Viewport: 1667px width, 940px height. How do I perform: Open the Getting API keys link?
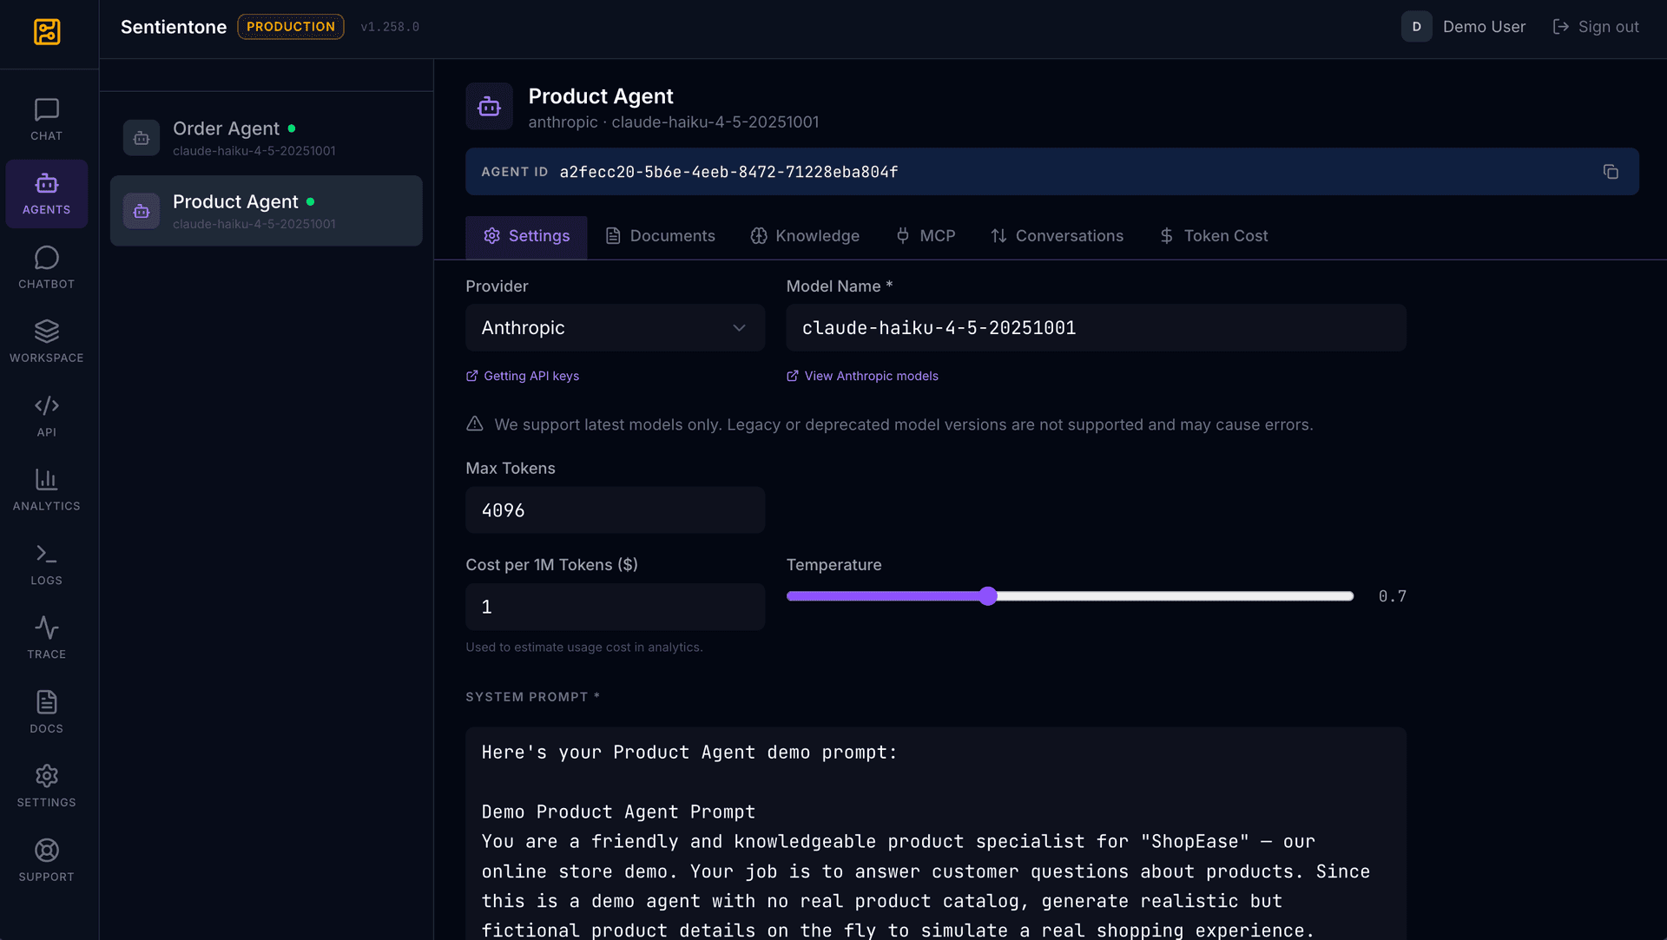click(523, 376)
